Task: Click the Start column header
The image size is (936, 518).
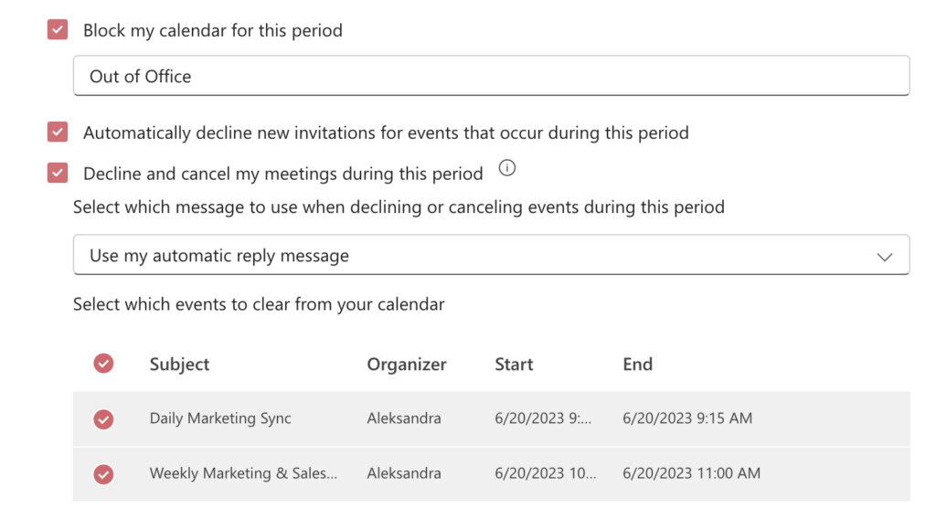Action: [514, 365]
